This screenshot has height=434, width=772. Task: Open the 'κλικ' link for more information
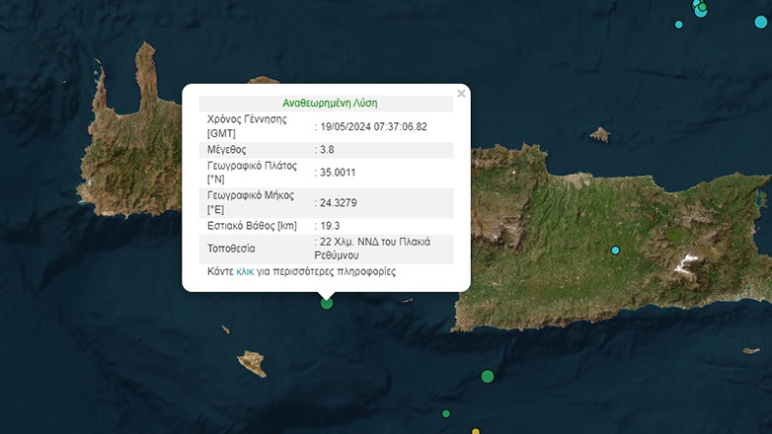245,271
